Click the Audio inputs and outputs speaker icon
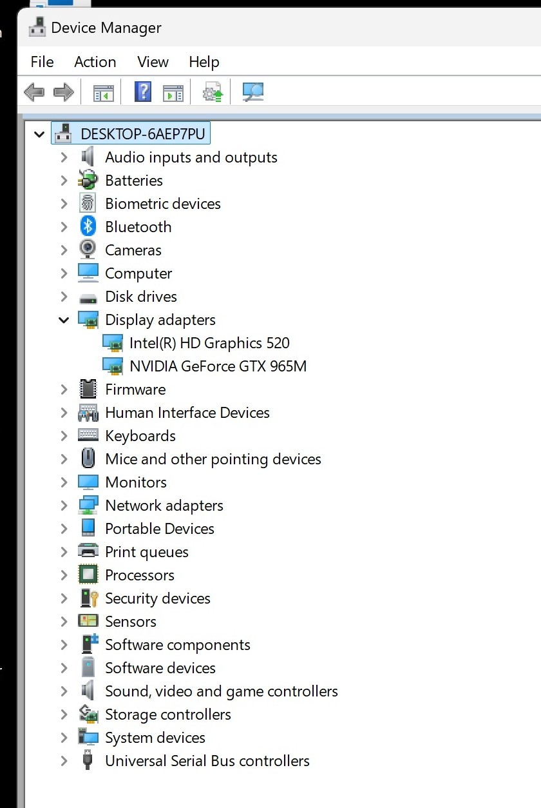The image size is (541, 808). click(x=88, y=157)
